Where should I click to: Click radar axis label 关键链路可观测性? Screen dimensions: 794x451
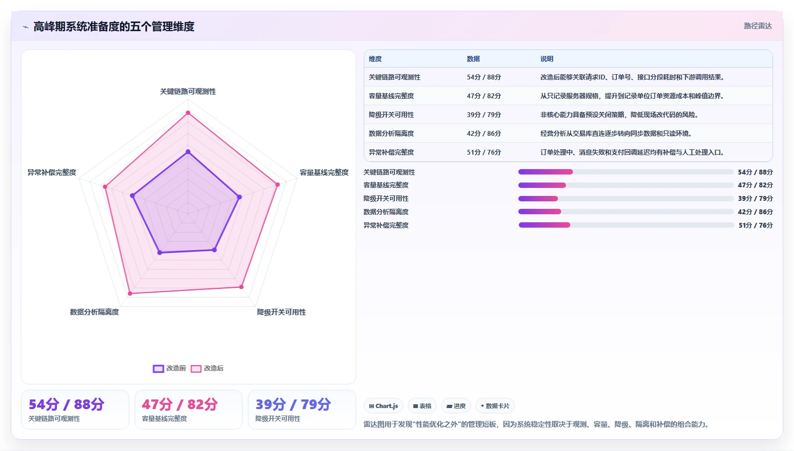coord(188,92)
